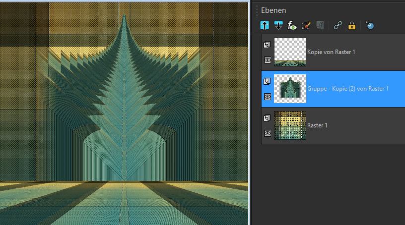The width and height of the screenshot is (405, 225).
Task: Click the blue opacity drop icon
Action: tap(370, 26)
